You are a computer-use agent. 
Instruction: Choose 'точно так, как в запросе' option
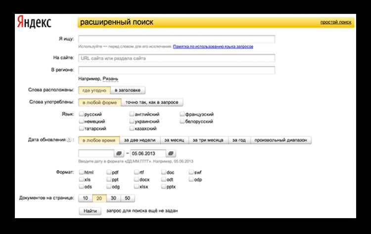point(152,102)
